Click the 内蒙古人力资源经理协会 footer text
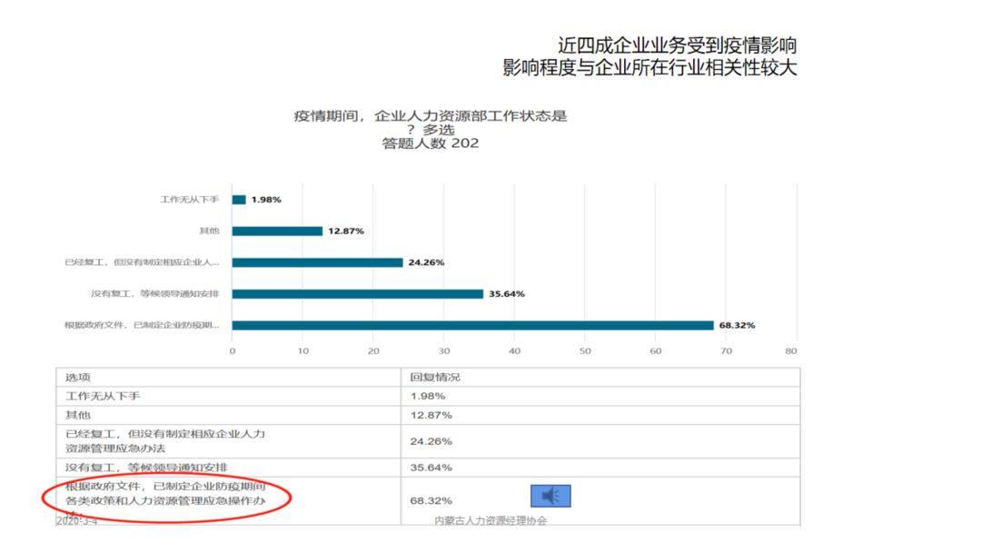 [490, 520]
